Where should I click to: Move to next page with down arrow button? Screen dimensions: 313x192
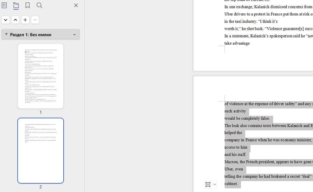tap(6, 20)
